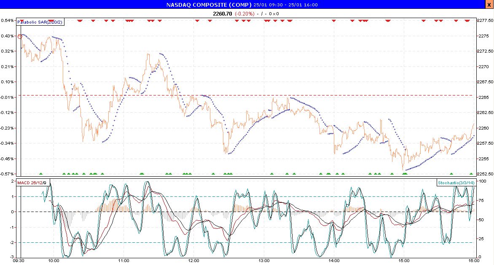Image resolution: width=494 pixels, height=265 pixels.
Task: Click the Parabolic SAR(2/20/2) indicator label
Action: coord(39,22)
